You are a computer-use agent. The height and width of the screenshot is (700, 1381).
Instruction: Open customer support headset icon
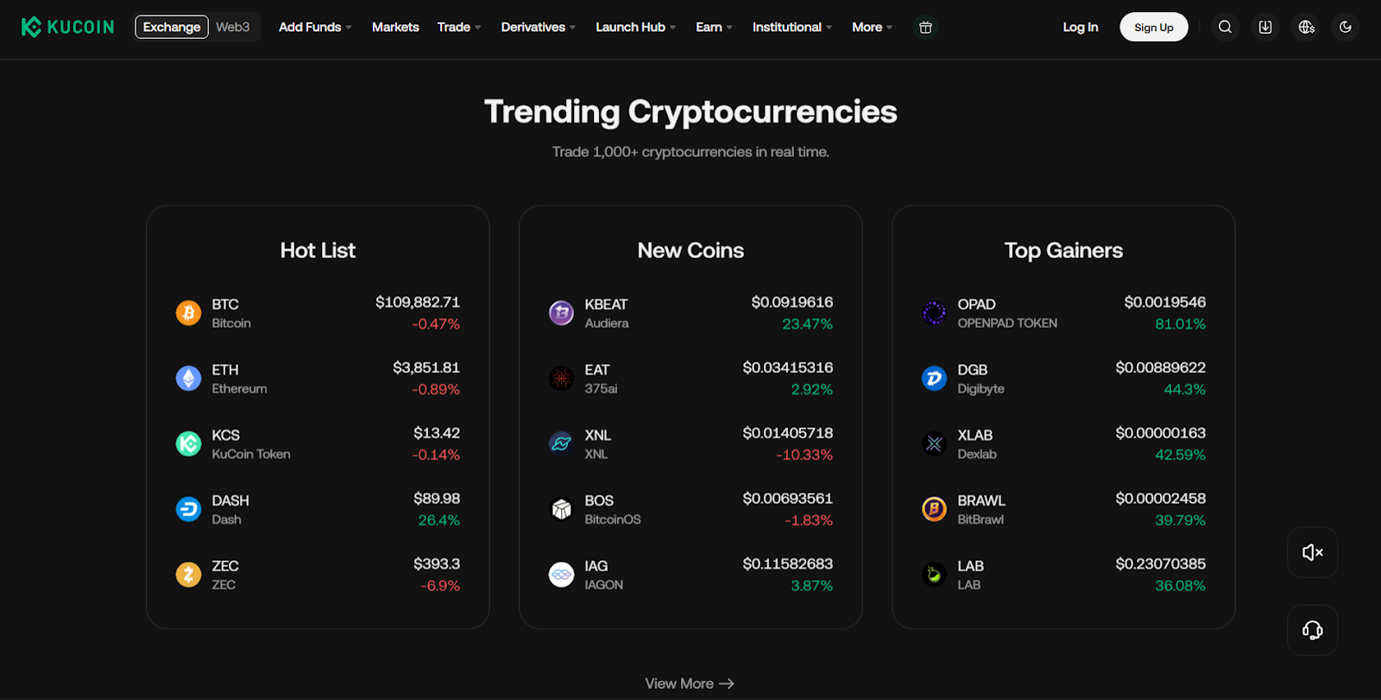click(1311, 630)
